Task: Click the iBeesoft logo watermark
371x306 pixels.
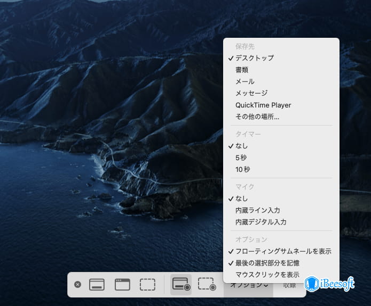Action: 329,284
